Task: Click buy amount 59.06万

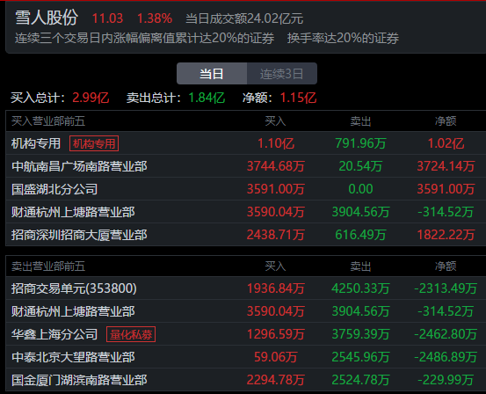Action: [x=276, y=357]
